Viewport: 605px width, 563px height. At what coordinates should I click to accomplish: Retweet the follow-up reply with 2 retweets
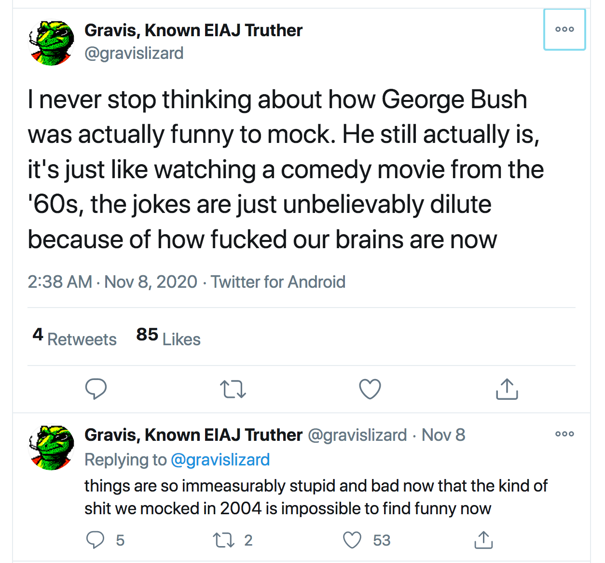click(x=224, y=540)
